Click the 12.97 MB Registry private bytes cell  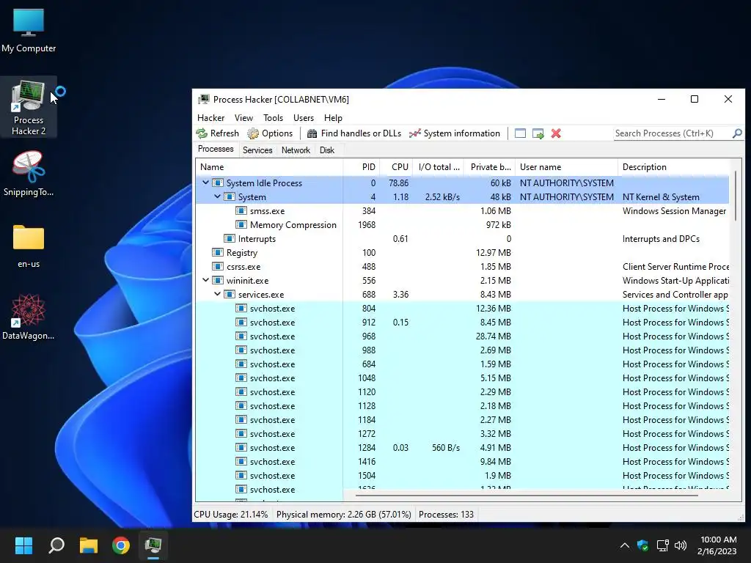[494, 253]
